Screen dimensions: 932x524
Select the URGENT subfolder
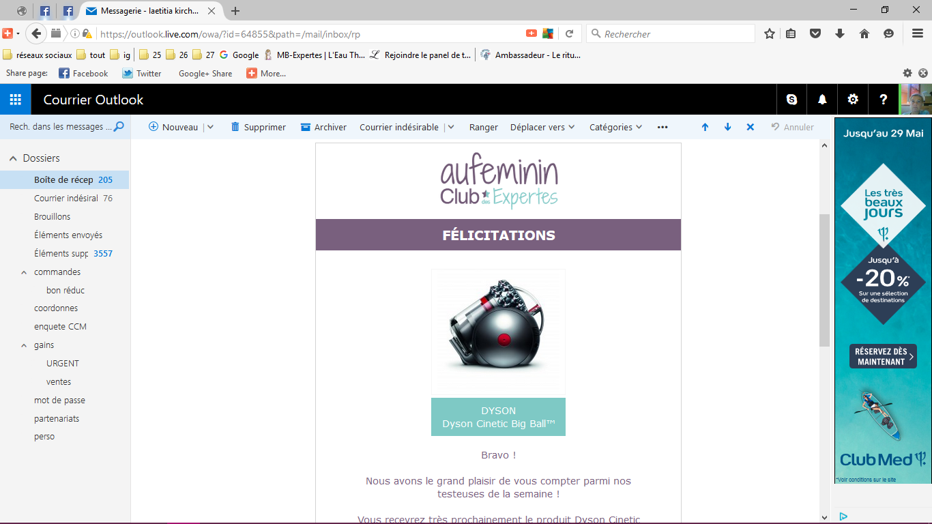click(63, 364)
